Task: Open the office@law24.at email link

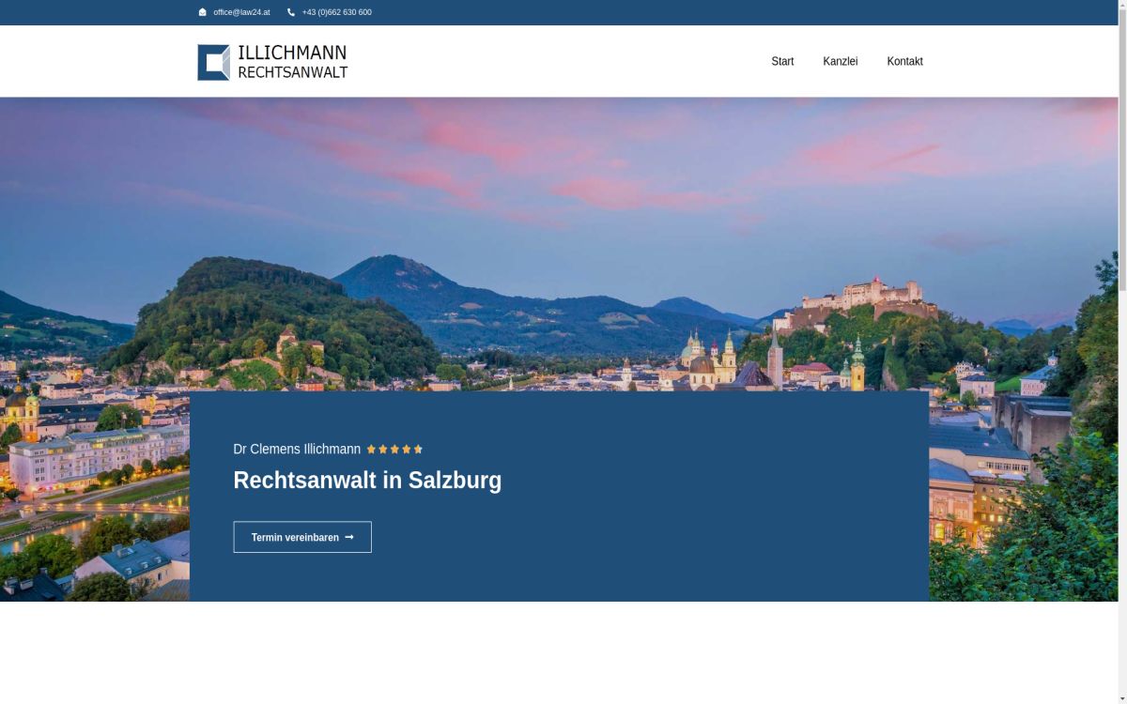Action: click(241, 12)
